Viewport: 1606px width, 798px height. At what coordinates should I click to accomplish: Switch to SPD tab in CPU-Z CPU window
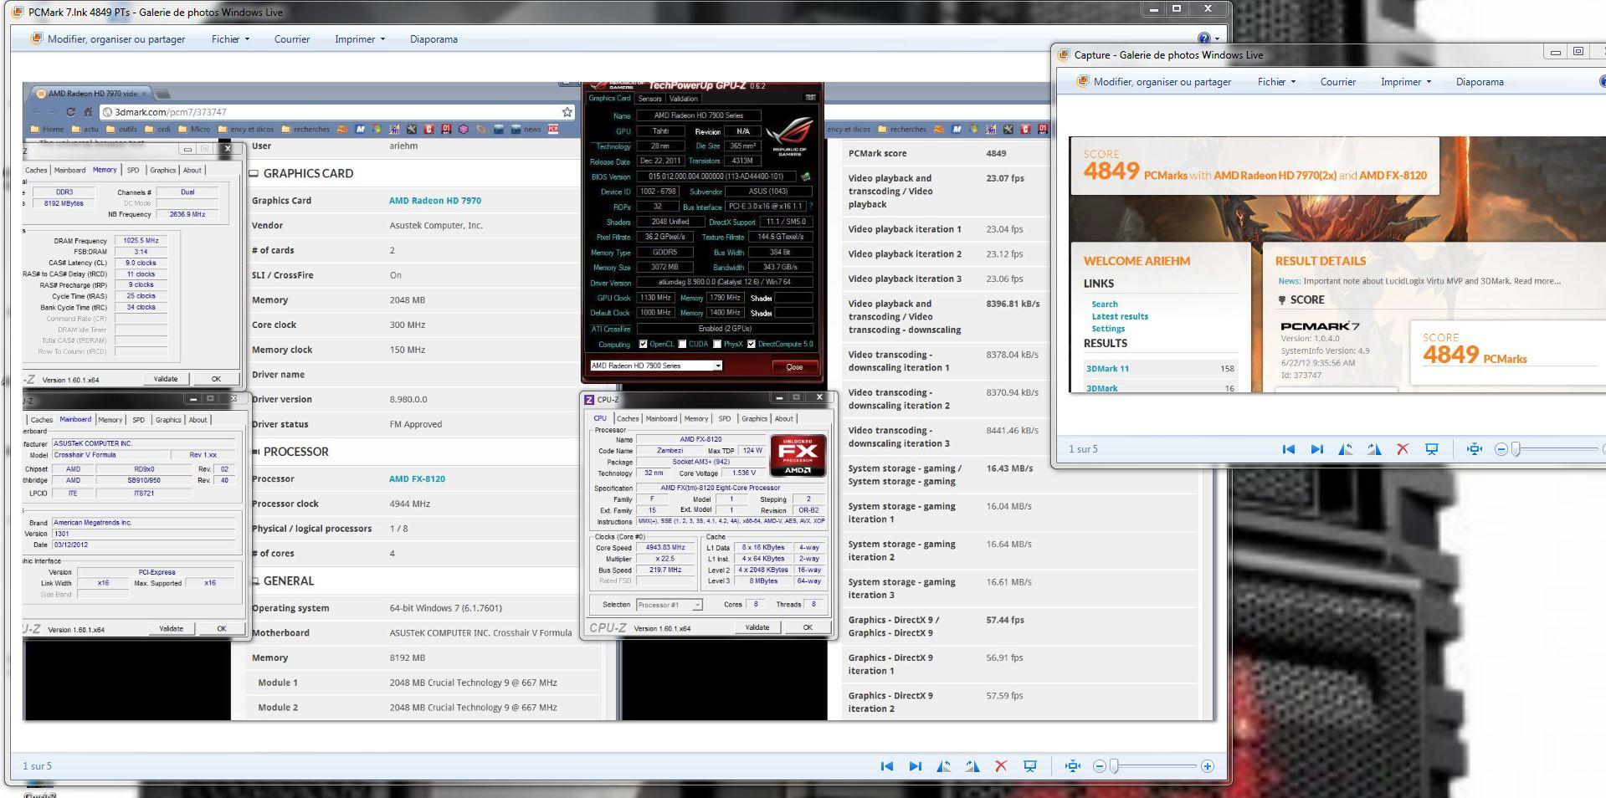(724, 418)
